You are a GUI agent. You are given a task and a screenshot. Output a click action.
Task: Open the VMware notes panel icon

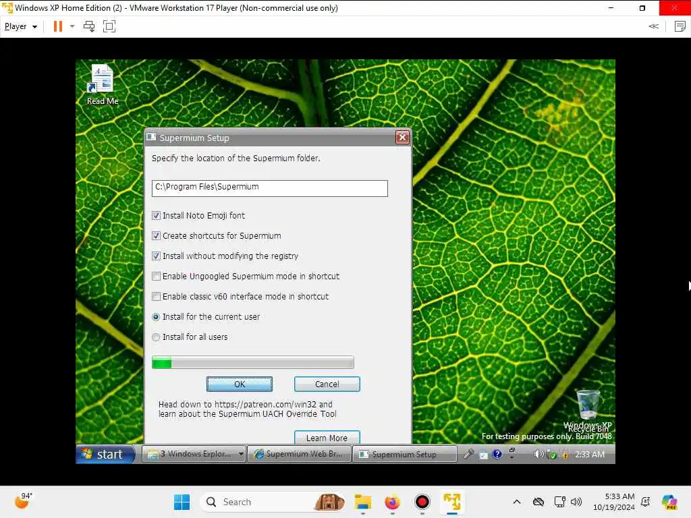point(680,26)
